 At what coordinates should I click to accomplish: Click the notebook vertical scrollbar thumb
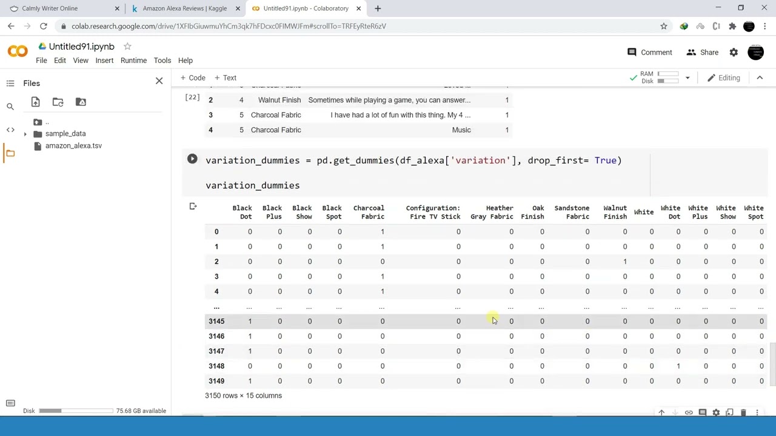(772, 365)
